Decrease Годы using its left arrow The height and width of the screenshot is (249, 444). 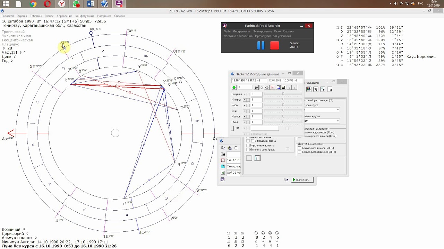tap(245, 122)
